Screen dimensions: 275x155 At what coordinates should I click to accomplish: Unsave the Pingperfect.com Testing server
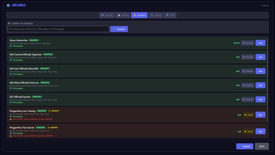click(248, 115)
